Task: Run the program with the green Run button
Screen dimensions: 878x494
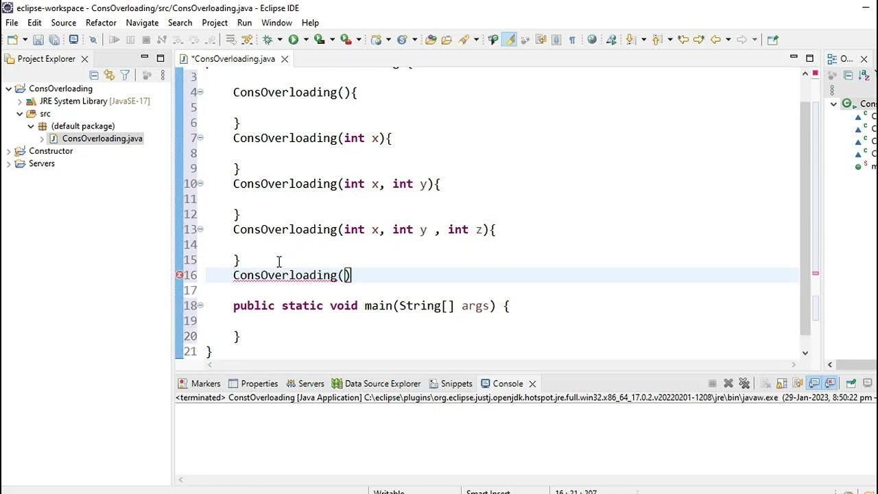Action: (x=293, y=40)
